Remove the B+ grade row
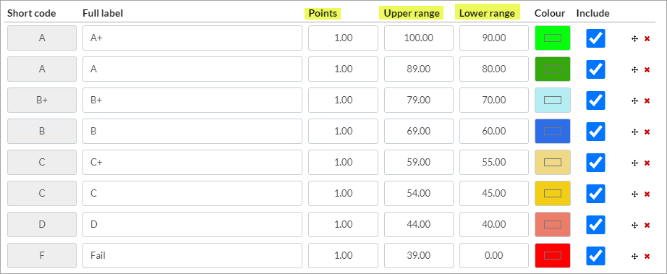 tap(647, 100)
